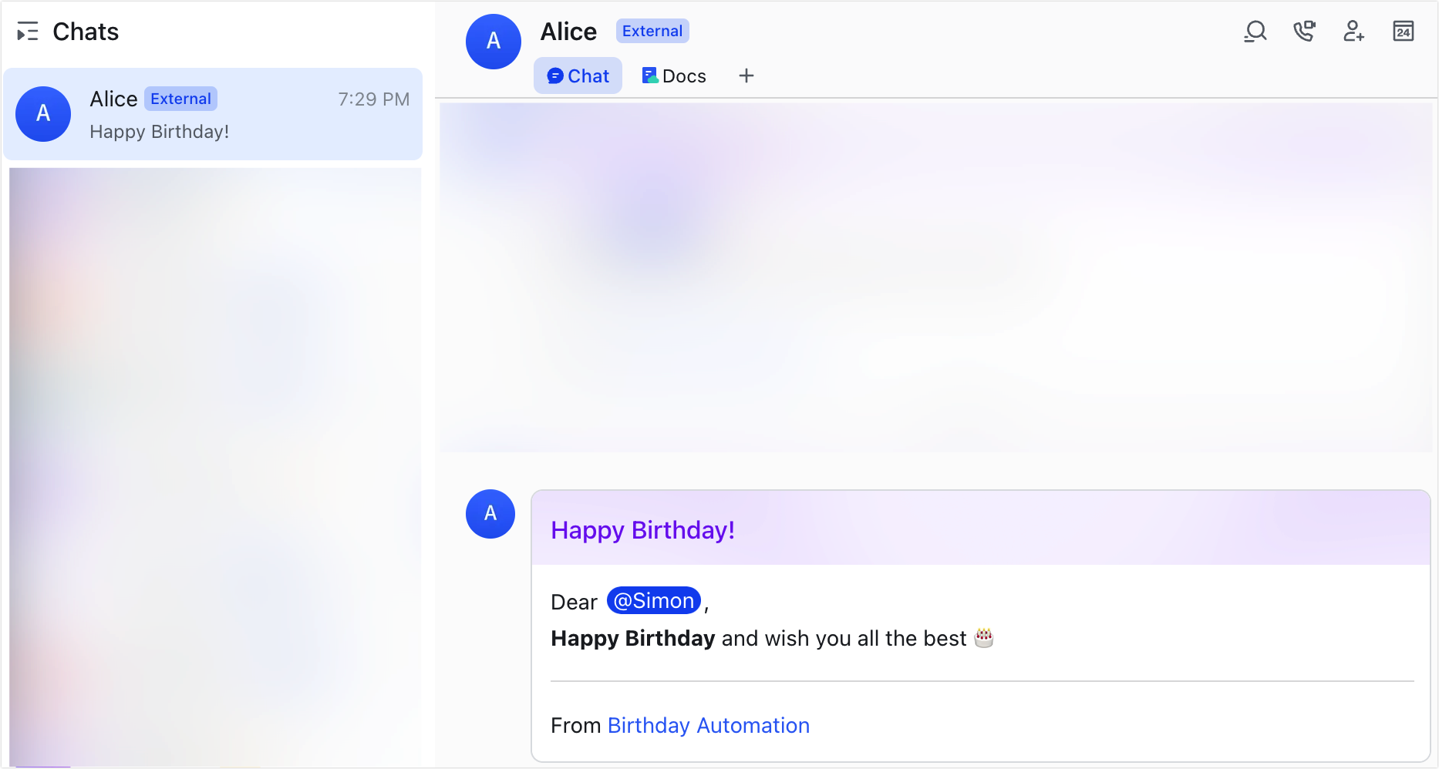Click the @Simon mention
Image resolution: width=1439 pixels, height=769 pixels.
click(x=654, y=600)
